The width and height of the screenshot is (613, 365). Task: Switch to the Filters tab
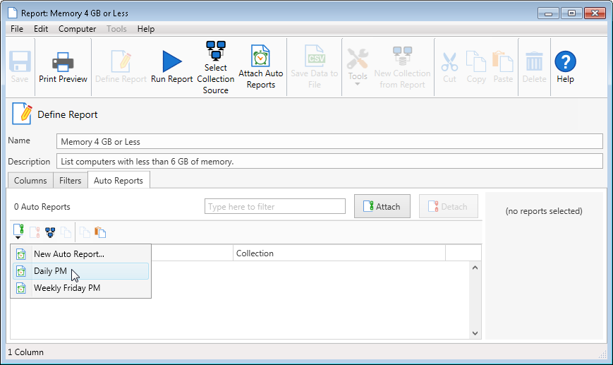71,181
